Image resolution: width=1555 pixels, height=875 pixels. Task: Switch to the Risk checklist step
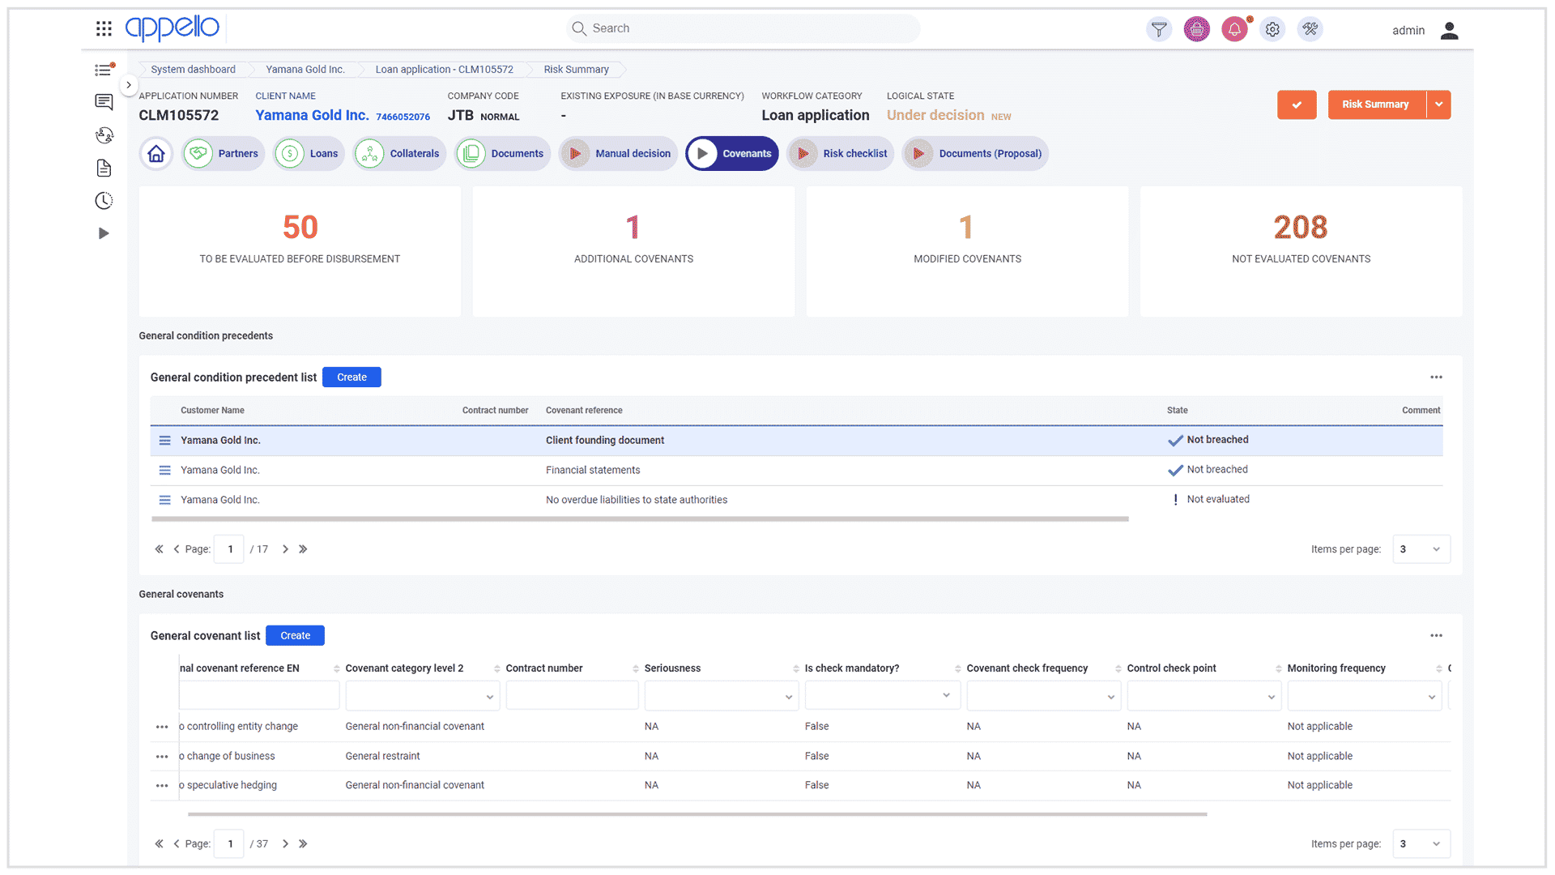pyautogui.click(x=841, y=154)
